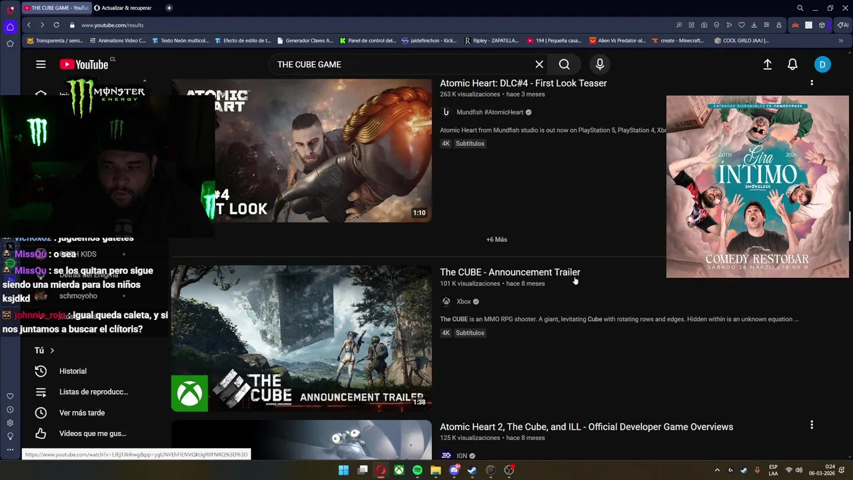The width and height of the screenshot is (853, 480).
Task: Open Spotify from the taskbar
Action: point(417,470)
